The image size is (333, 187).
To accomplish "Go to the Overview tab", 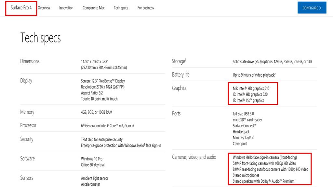I will point(44,8).
